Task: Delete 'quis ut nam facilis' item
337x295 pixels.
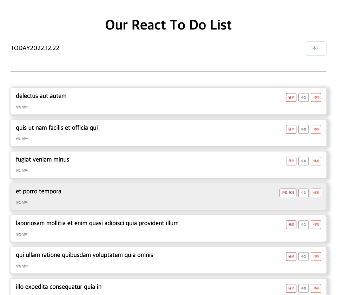Action: [316, 129]
